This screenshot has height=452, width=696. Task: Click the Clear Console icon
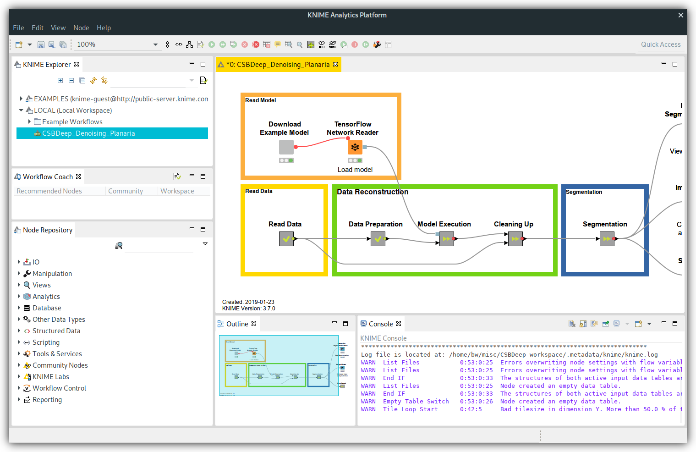(572, 324)
